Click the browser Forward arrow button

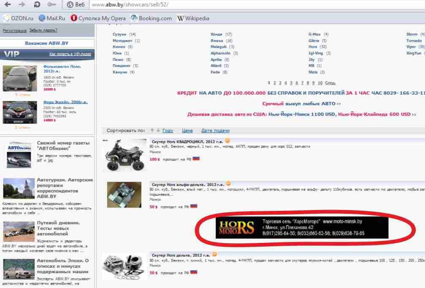[x=22, y=5]
